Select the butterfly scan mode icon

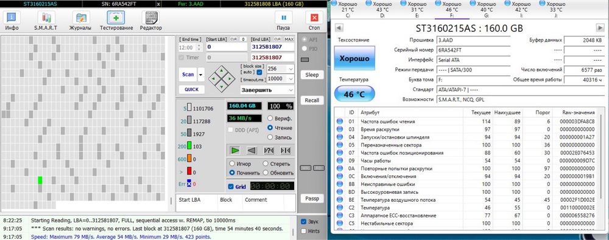point(286,151)
